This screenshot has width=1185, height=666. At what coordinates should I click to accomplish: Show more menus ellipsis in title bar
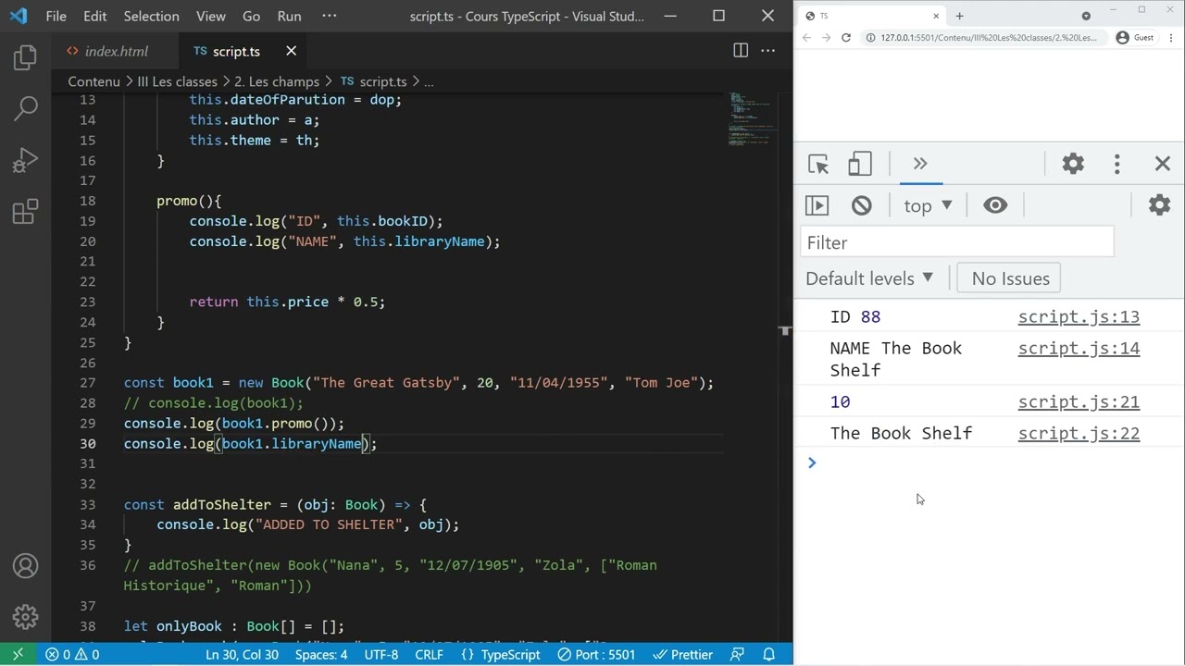[329, 16]
